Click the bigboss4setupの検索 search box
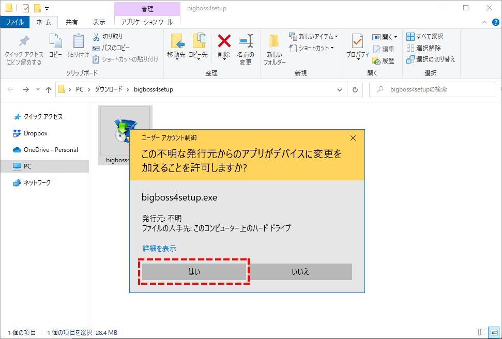The width and height of the screenshot is (502, 339). click(432, 89)
